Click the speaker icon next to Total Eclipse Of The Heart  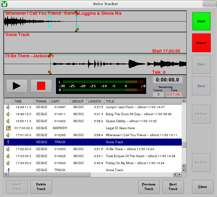point(8,156)
